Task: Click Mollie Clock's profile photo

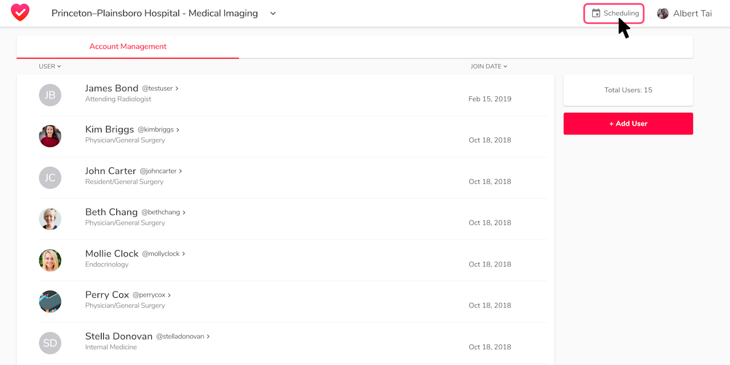Action: click(50, 260)
